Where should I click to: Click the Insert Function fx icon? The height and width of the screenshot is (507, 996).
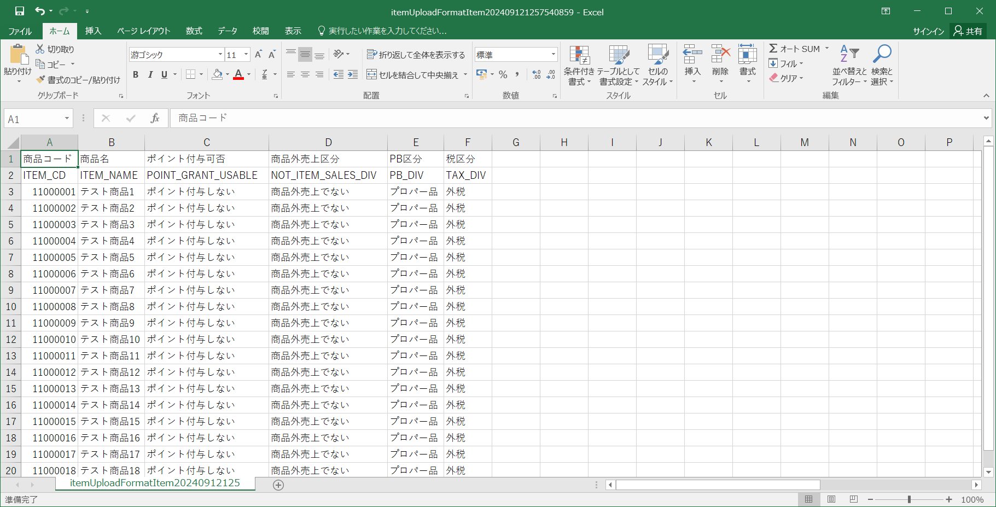point(155,118)
